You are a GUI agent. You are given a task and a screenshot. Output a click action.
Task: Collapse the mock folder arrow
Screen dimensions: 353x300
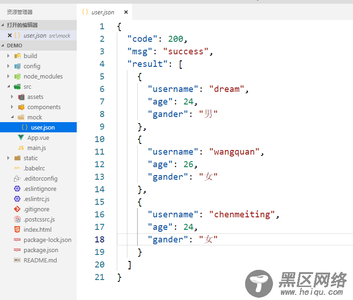point(13,117)
